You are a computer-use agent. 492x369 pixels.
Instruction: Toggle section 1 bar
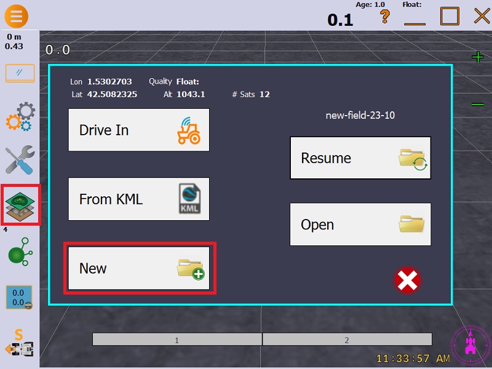click(177, 339)
